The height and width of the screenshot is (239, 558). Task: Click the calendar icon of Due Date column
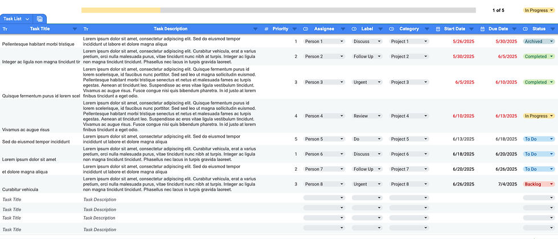pyautogui.click(x=483, y=29)
